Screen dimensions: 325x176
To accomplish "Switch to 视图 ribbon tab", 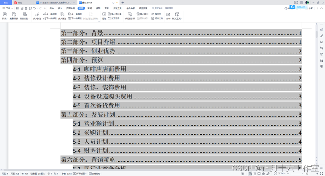I will (98, 8).
